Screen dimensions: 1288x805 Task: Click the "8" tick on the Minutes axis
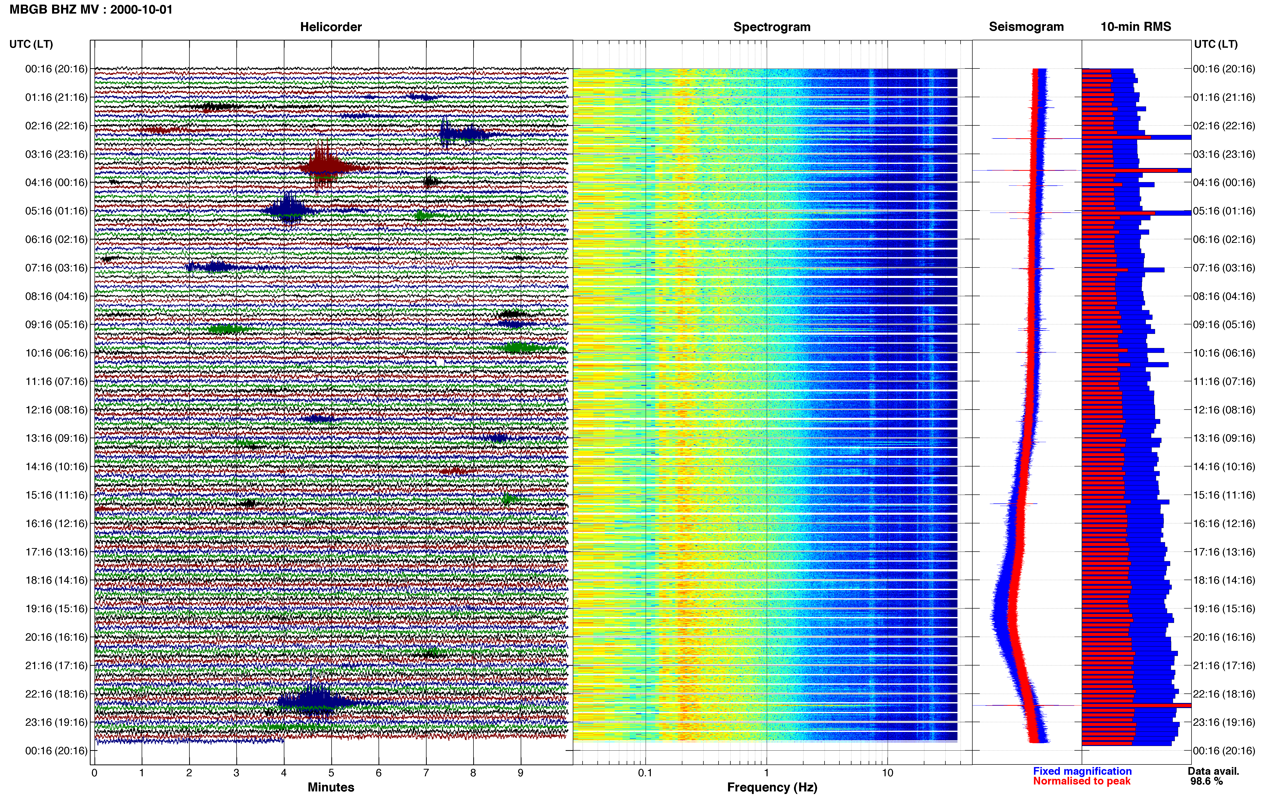pos(473,772)
